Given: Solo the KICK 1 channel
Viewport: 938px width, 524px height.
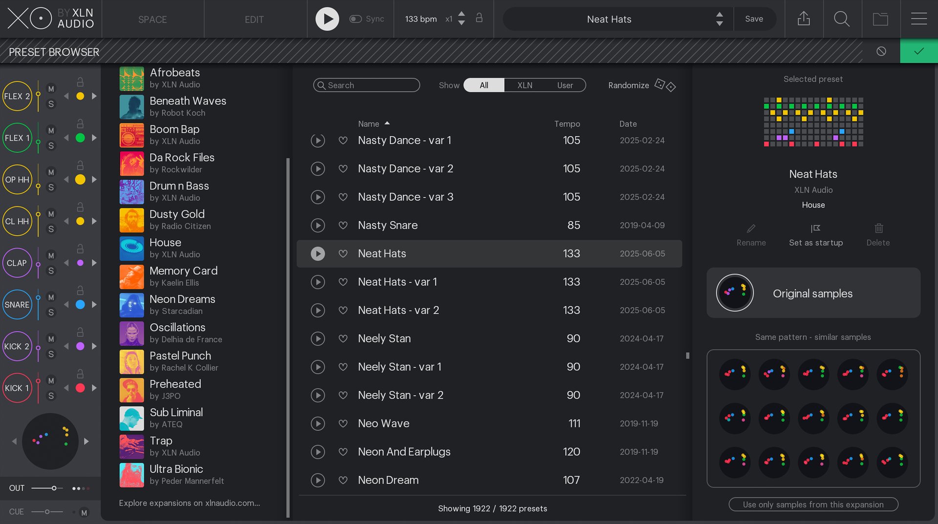Looking at the screenshot, I should (51, 396).
